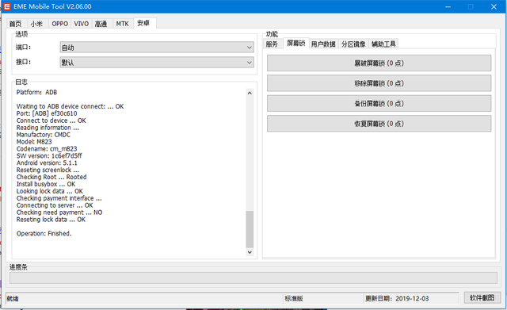Click the log scrollbar up arrow

coord(250,94)
